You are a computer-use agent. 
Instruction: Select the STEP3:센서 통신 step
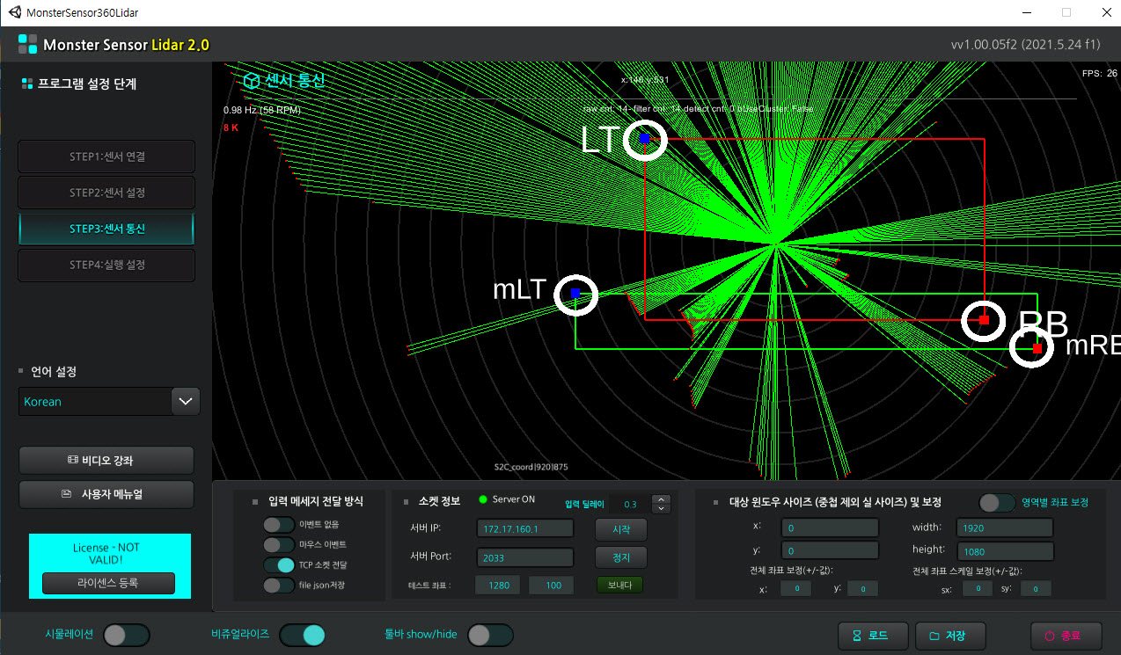pyautogui.click(x=106, y=229)
